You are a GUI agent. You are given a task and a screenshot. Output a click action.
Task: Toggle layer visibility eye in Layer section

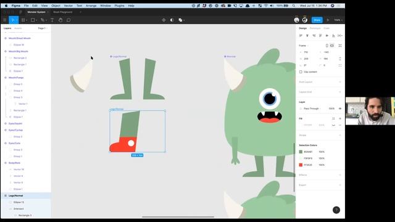[x=340, y=109]
